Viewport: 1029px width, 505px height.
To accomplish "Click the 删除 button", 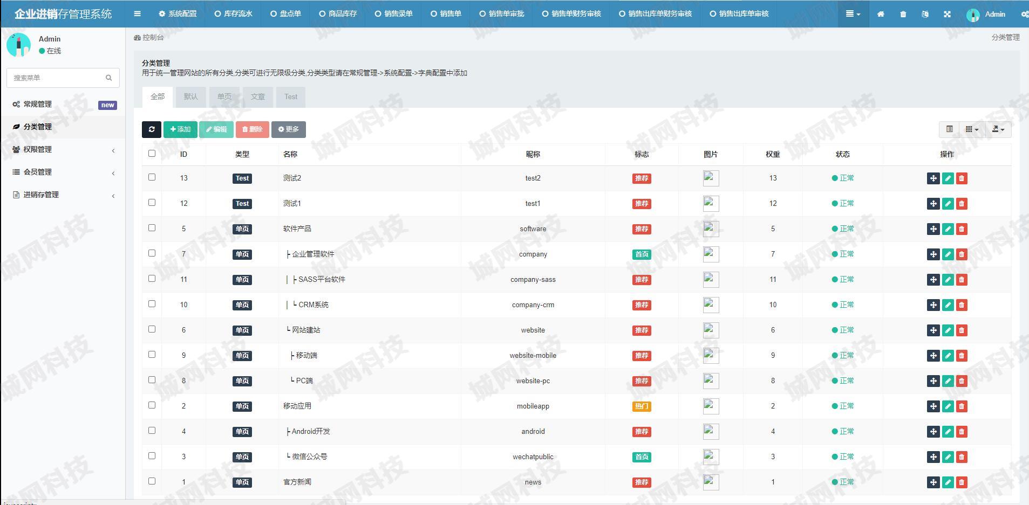I will [252, 129].
